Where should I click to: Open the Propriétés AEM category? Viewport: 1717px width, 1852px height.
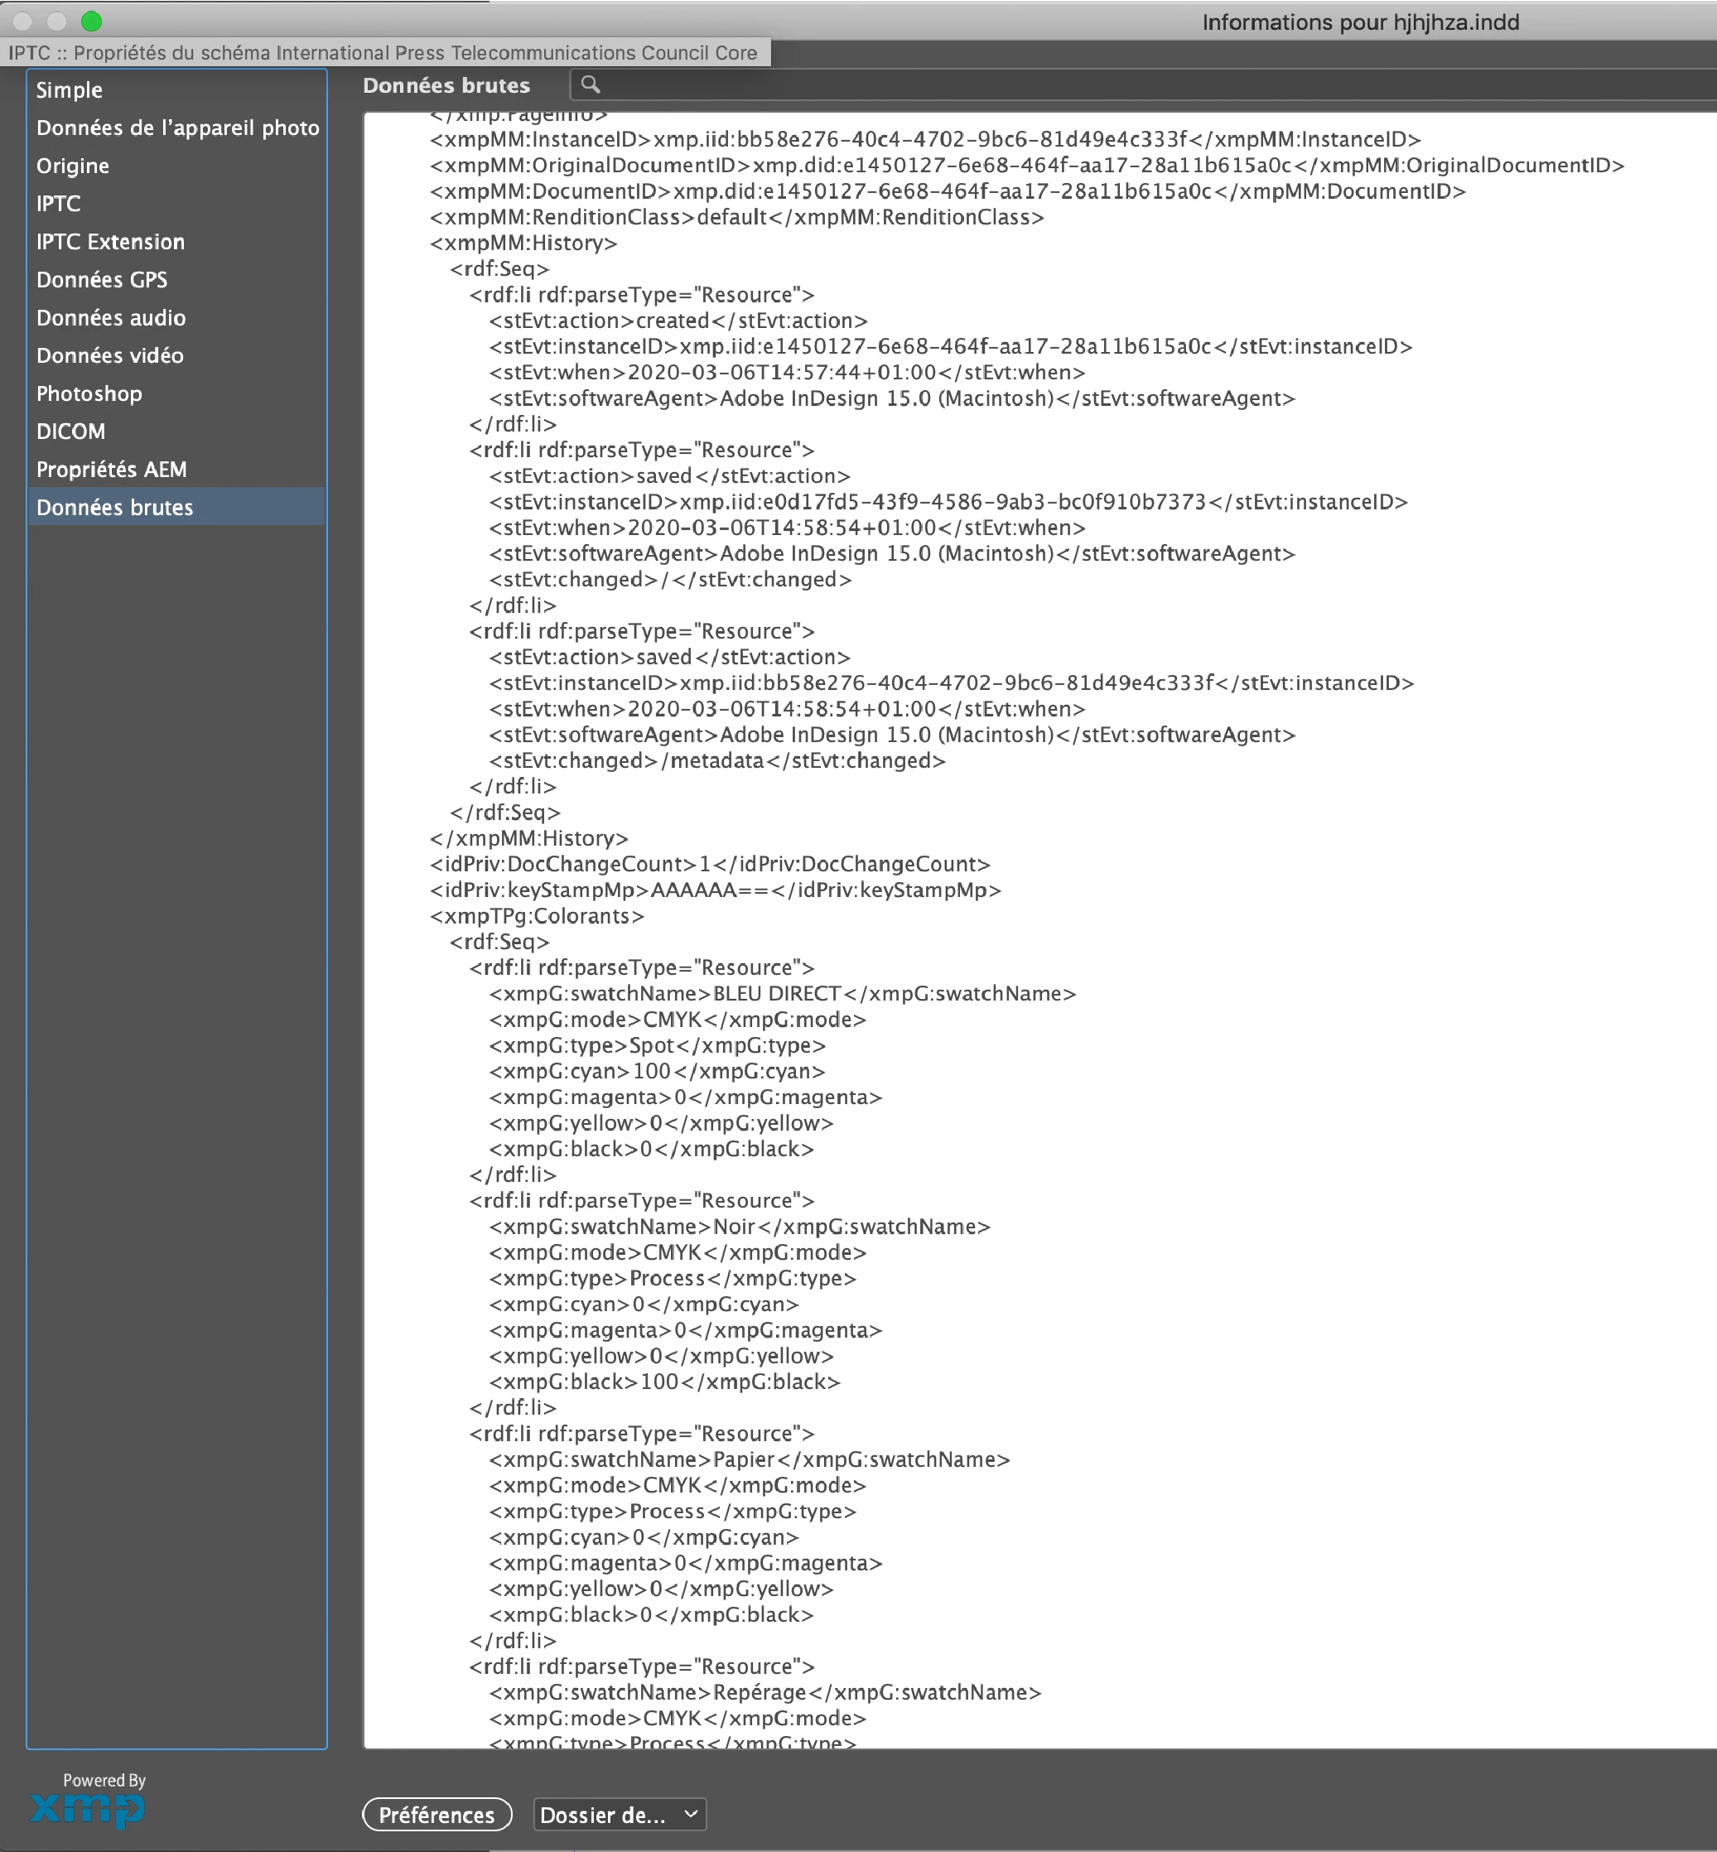click(112, 470)
